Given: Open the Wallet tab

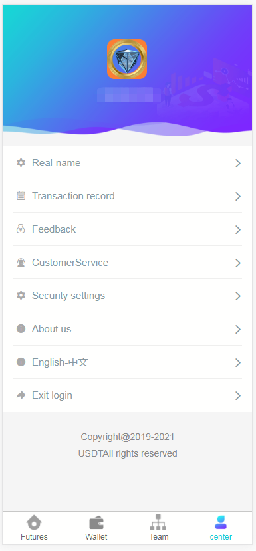Looking at the screenshot, I should pyautogui.click(x=96, y=528).
